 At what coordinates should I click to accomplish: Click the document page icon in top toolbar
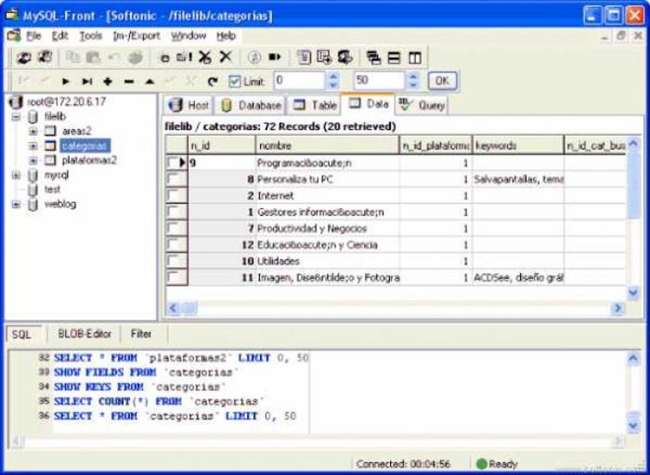coord(304,57)
